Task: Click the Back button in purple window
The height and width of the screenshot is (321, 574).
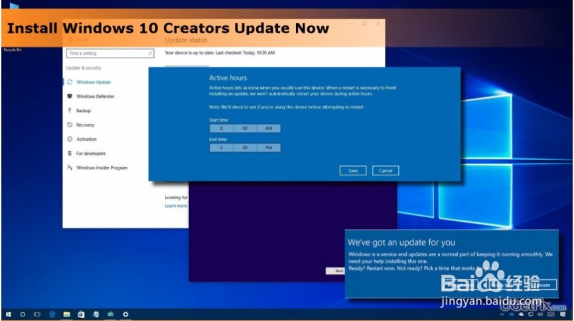Action: click(336, 271)
